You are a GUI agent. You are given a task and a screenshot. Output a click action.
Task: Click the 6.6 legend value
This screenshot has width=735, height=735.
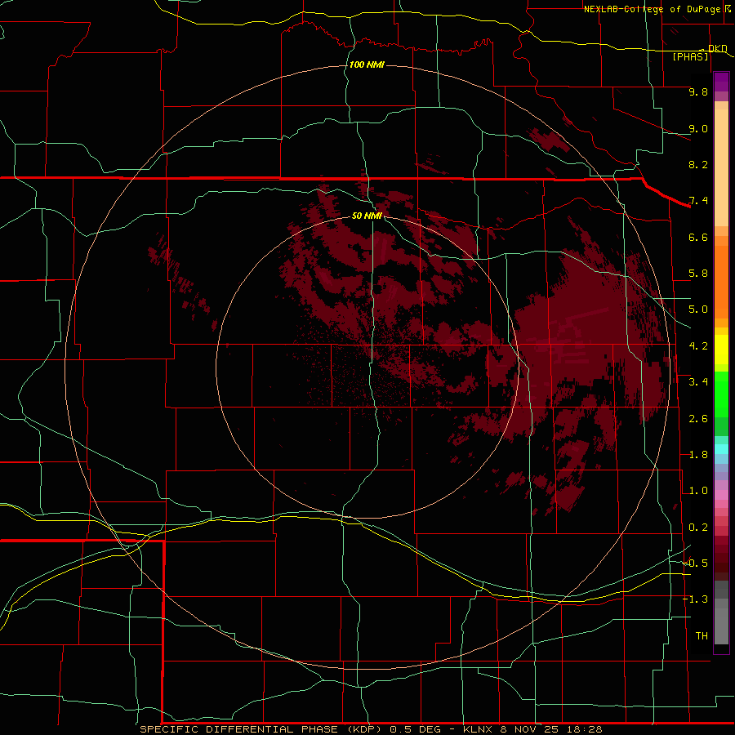698,237
